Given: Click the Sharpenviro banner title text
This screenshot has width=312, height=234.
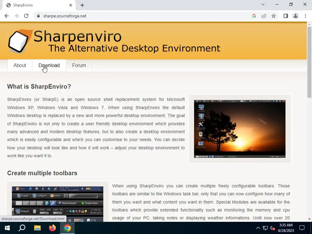Looking at the screenshot, I should click(77, 37).
